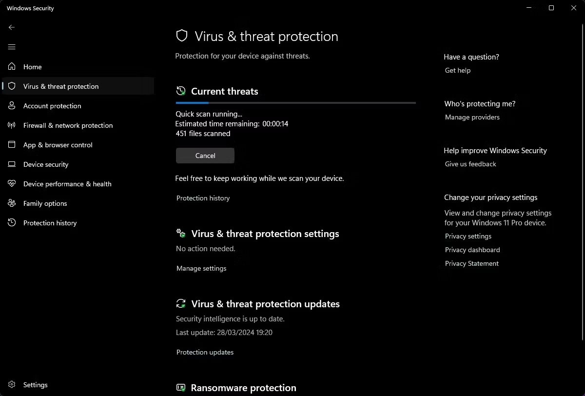
Task: Check Device performance & health
Action: point(66,184)
